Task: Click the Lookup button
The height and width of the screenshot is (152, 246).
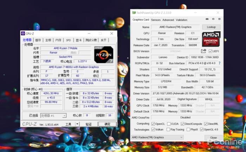Action: pos(211,27)
